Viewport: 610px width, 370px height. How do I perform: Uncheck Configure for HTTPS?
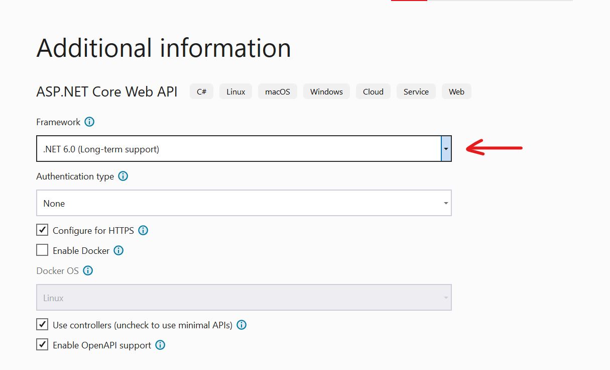tap(42, 230)
